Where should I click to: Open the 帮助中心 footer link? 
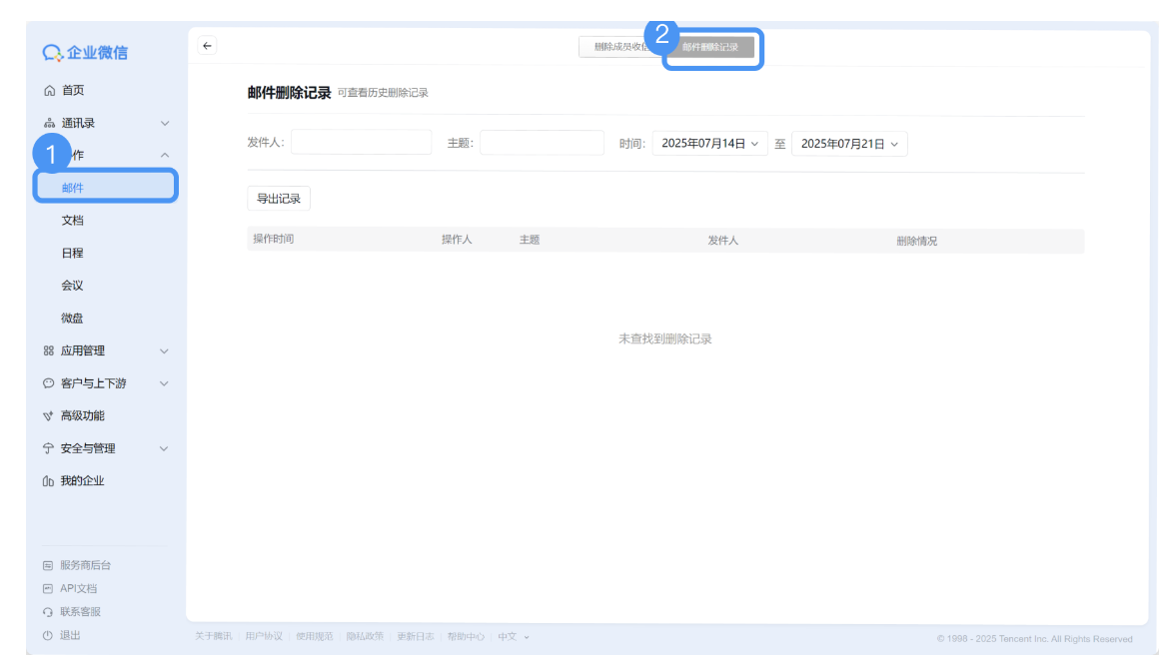tap(466, 637)
